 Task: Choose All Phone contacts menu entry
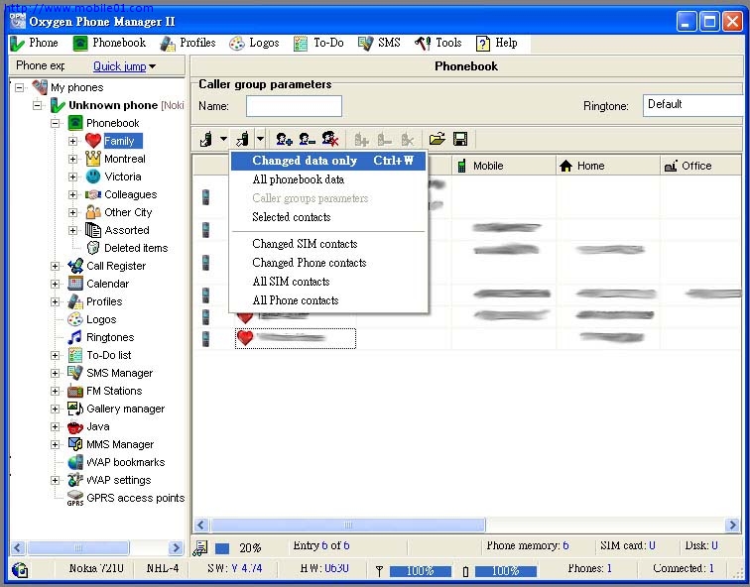point(328,300)
